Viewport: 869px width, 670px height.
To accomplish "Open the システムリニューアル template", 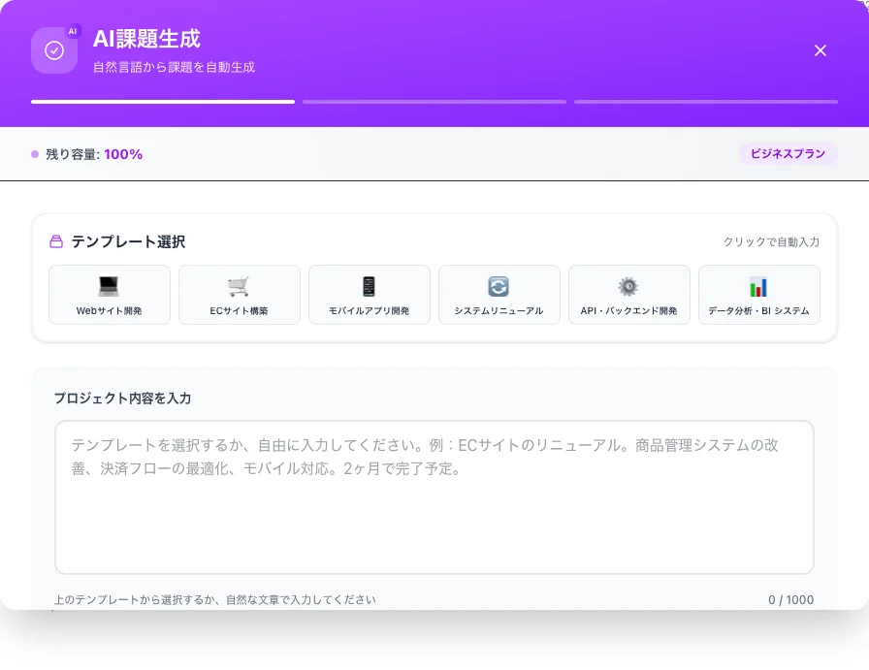I will click(x=499, y=295).
